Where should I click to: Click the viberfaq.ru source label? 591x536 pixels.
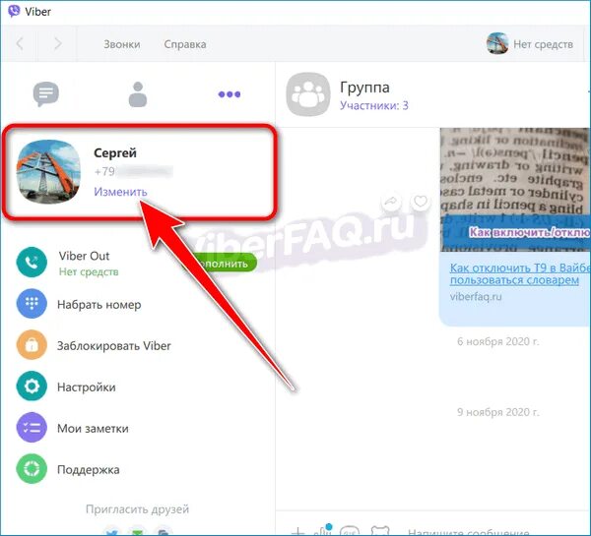[x=476, y=297]
